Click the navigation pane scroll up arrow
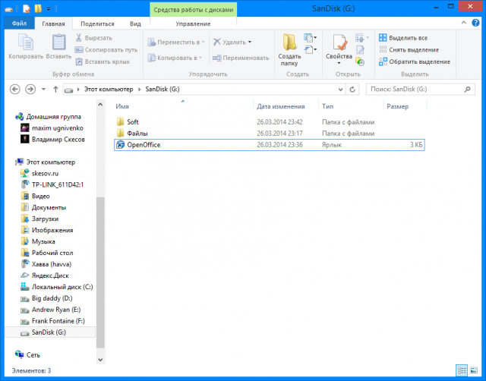 [100, 105]
